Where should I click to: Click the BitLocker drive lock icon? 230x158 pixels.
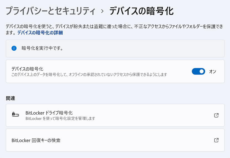point(16,115)
